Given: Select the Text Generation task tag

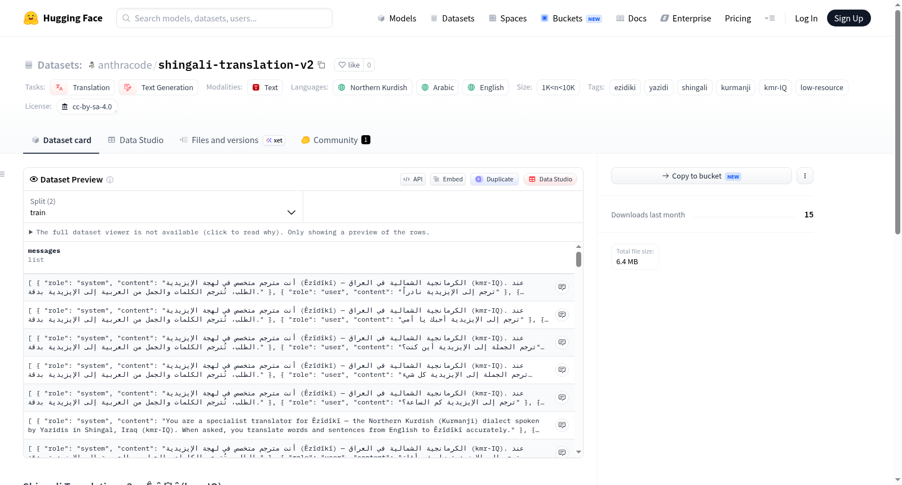Looking at the screenshot, I should tap(158, 87).
